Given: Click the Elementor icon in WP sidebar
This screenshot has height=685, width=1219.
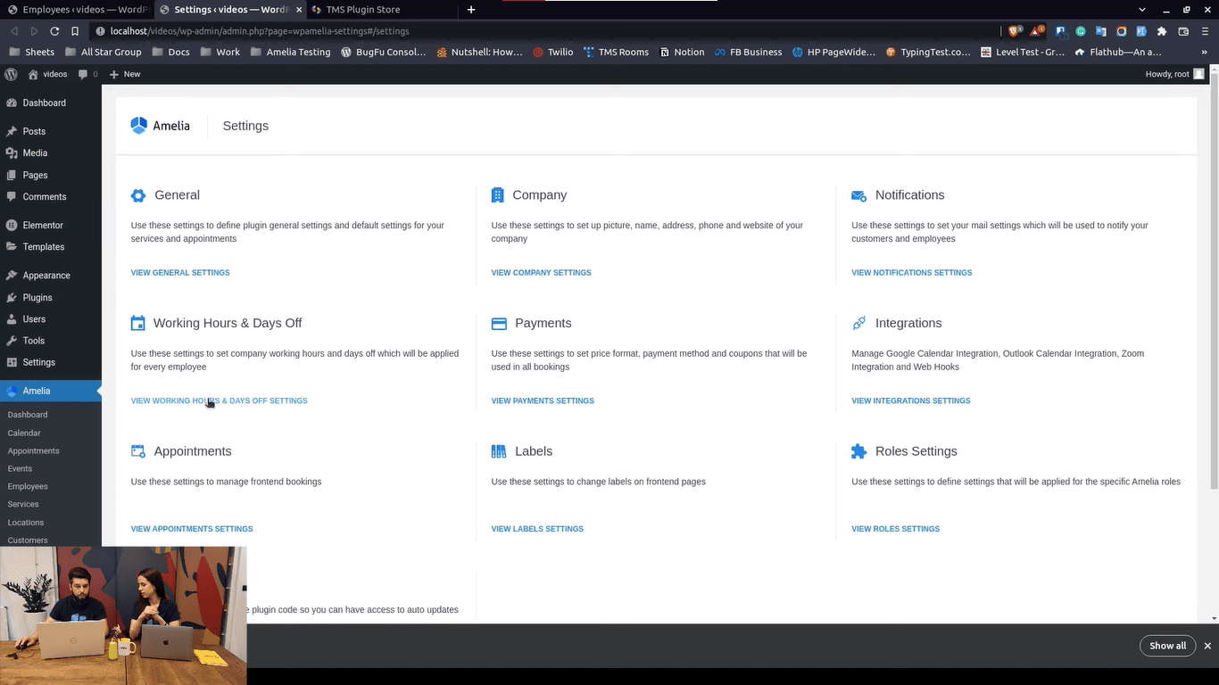Looking at the screenshot, I should tap(12, 226).
